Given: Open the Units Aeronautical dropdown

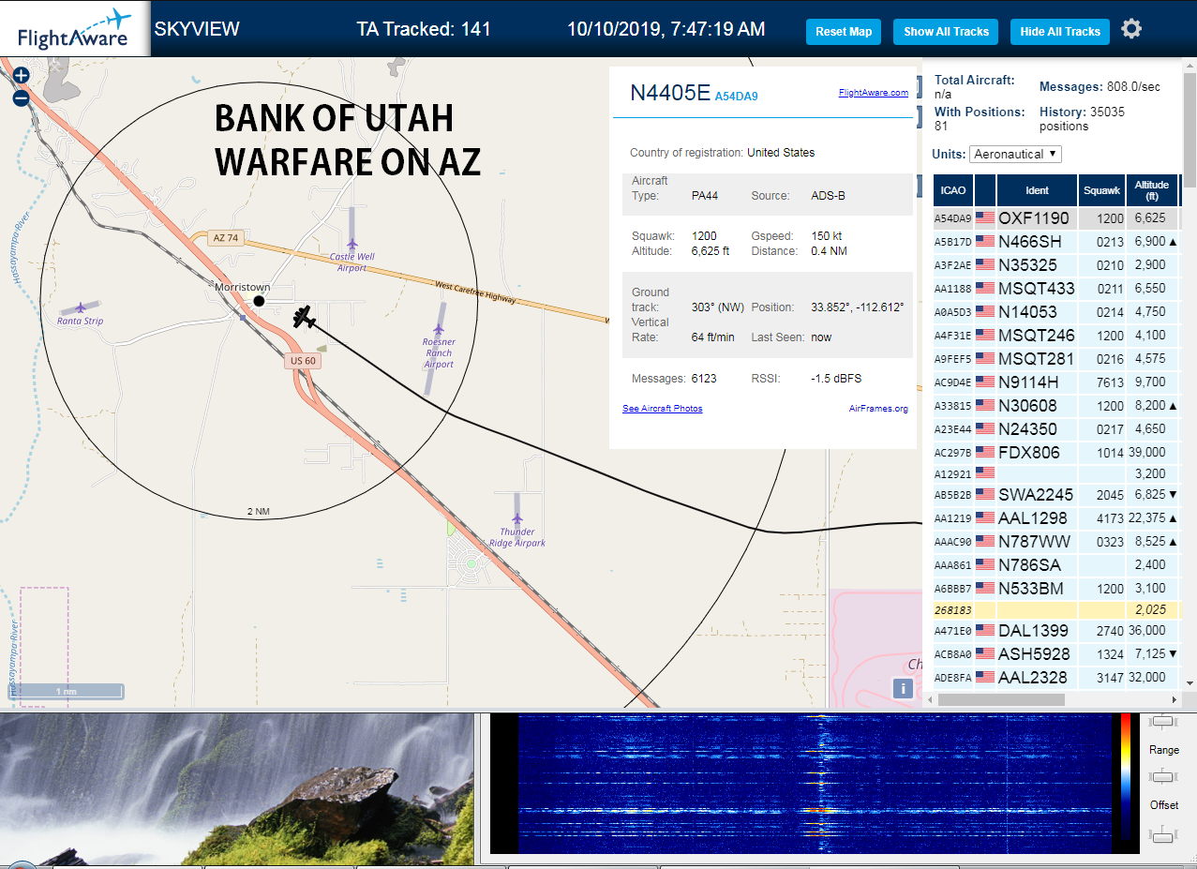Looking at the screenshot, I should [x=1016, y=154].
